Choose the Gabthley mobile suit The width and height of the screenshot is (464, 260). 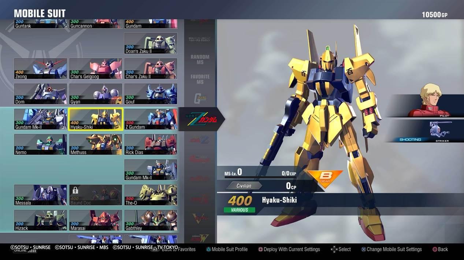pyautogui.click(x=151, y=220)
